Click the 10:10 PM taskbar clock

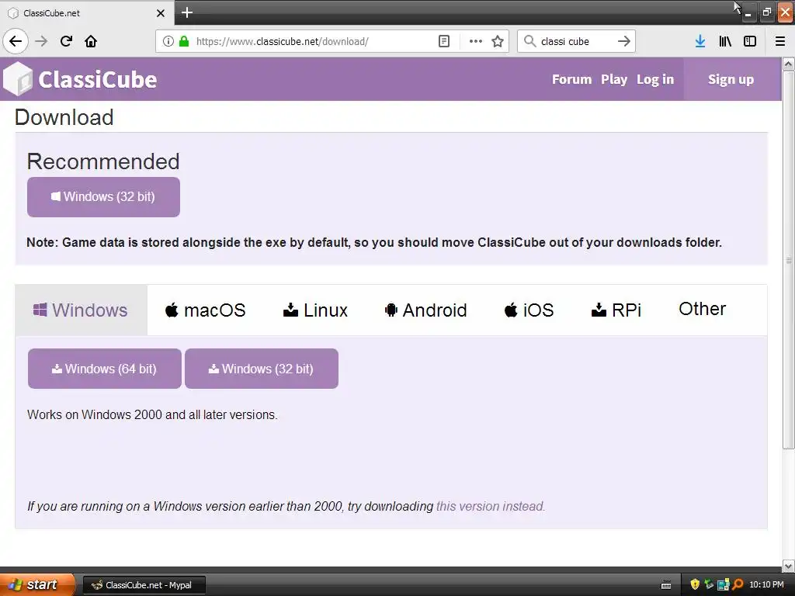coord(766,585)
